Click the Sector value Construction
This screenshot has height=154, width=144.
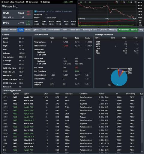click(51, 18)
